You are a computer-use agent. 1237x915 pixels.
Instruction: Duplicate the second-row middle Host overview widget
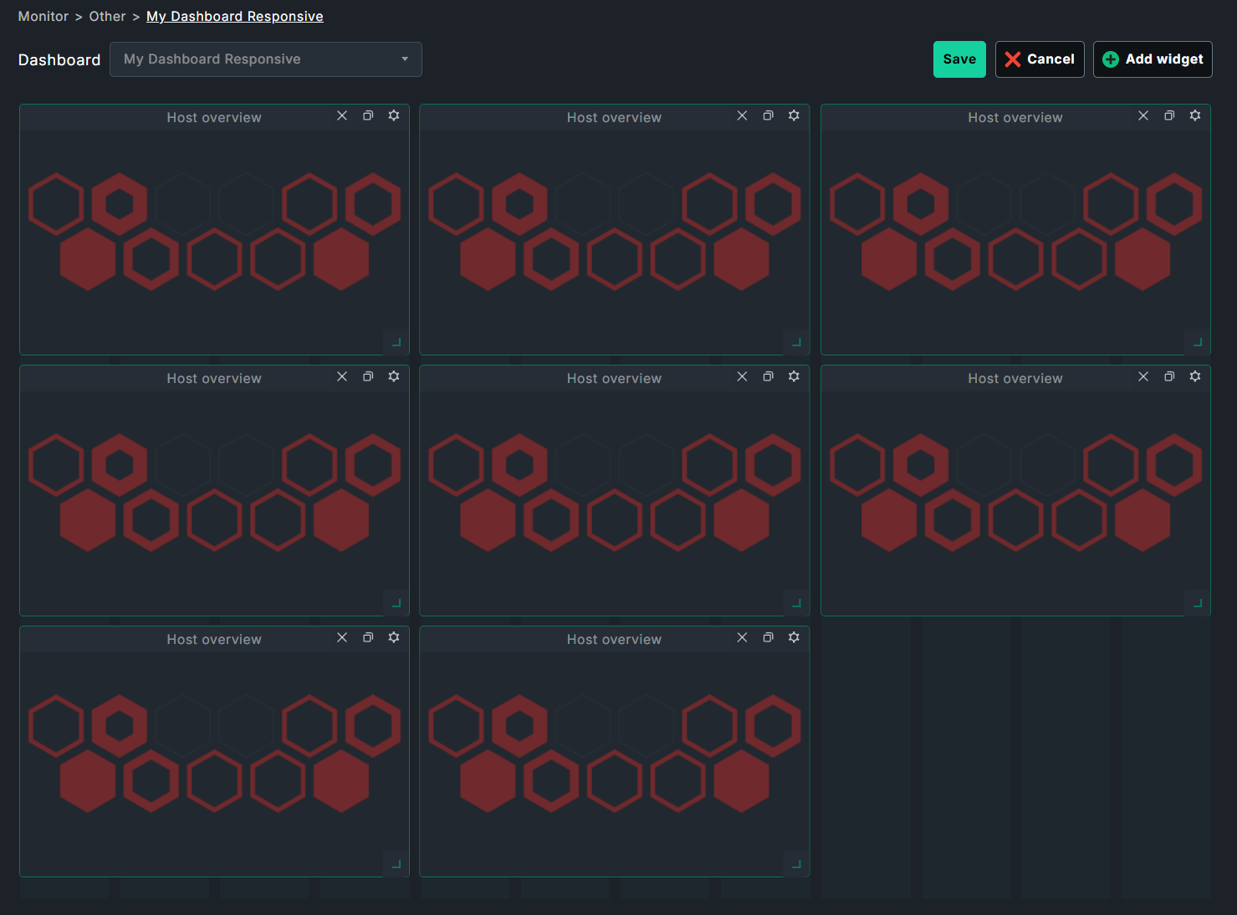pos(768,376)
